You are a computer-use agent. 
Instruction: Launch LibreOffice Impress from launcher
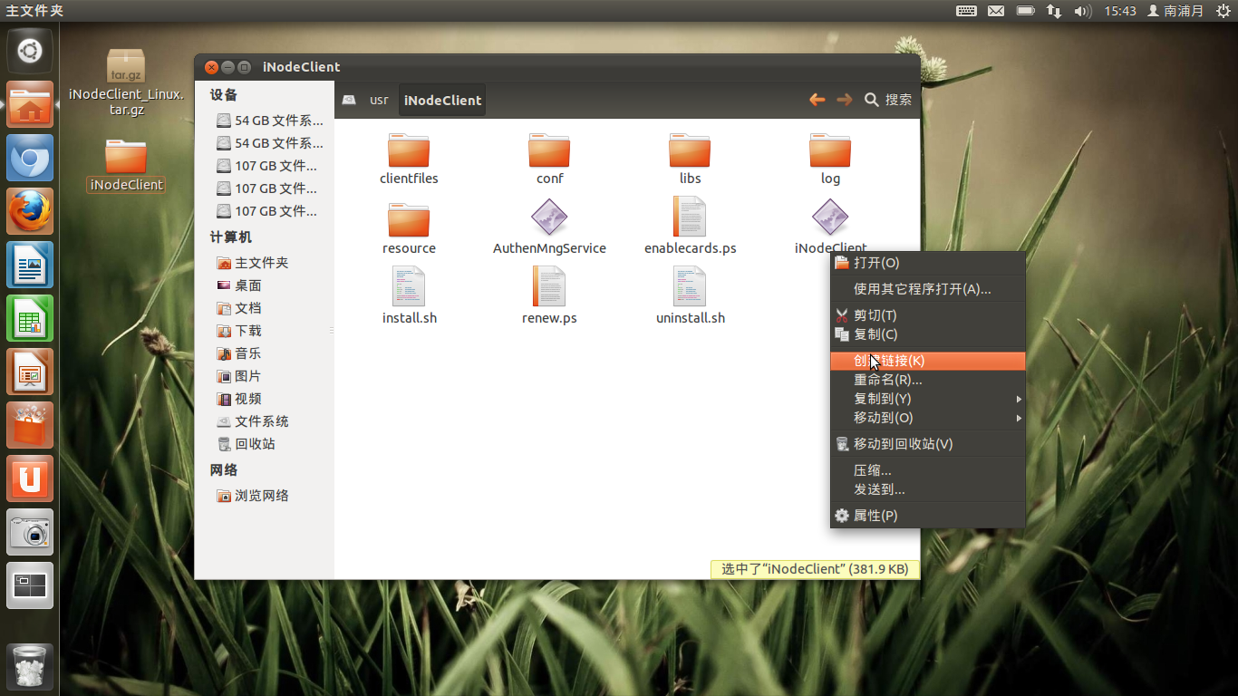pos(30,372)
